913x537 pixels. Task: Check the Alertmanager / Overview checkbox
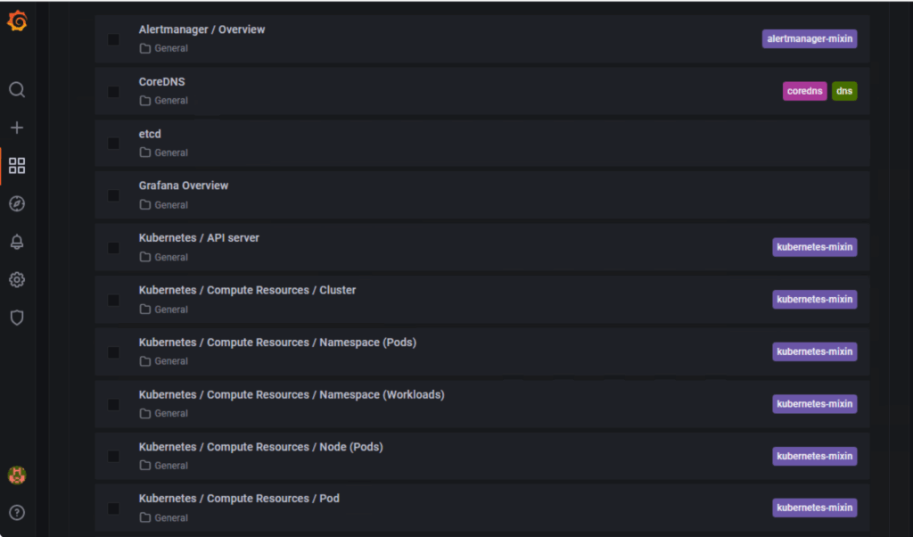click(x=113, y=39)
